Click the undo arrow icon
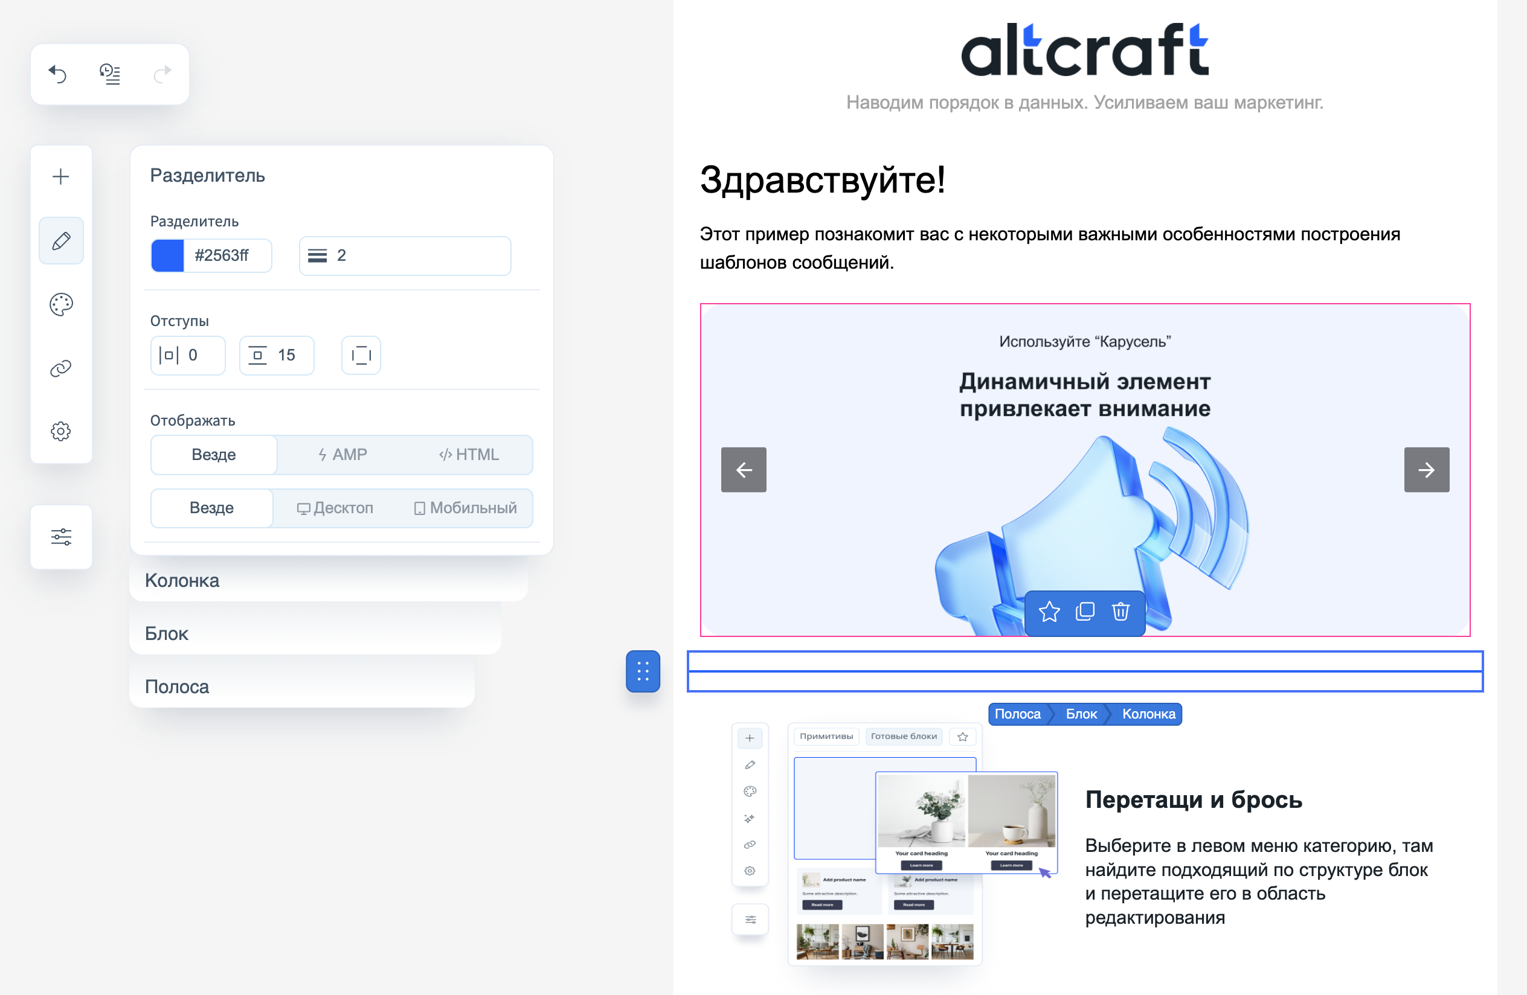The image size is (1527, 995). 58,74
